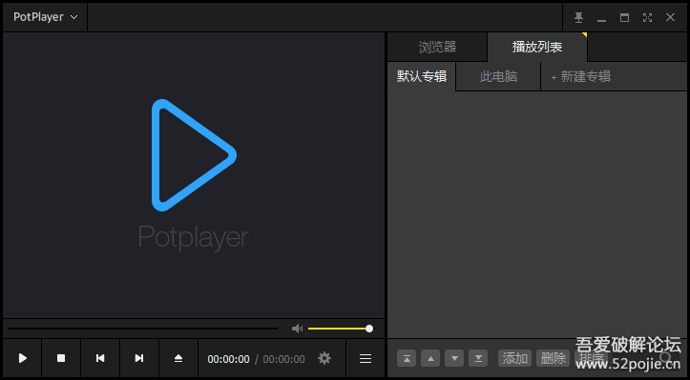Click the blue Potplayer logo in video area
The image size is (690, 380).
194,155
